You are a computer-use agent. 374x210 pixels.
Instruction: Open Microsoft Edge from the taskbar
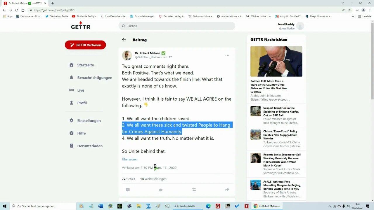208,206
